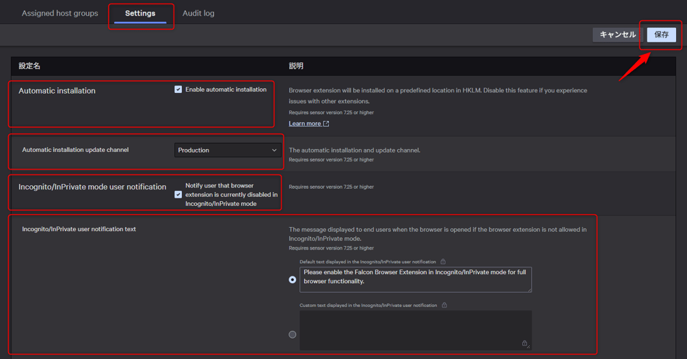Viewport: 687px width, 359px height.
Task: Click lock icon beside Custom text label
Action: pyautogui.click(x=444, y=305)
